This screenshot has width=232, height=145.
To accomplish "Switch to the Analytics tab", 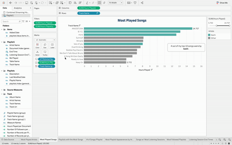I will coord(18,8).
